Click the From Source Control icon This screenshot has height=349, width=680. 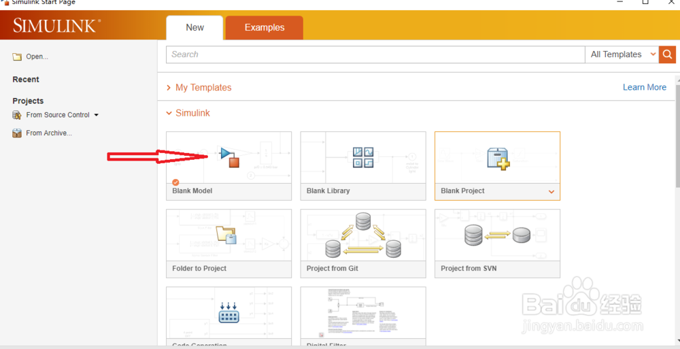pyautogui.click(x=17, y=115)
